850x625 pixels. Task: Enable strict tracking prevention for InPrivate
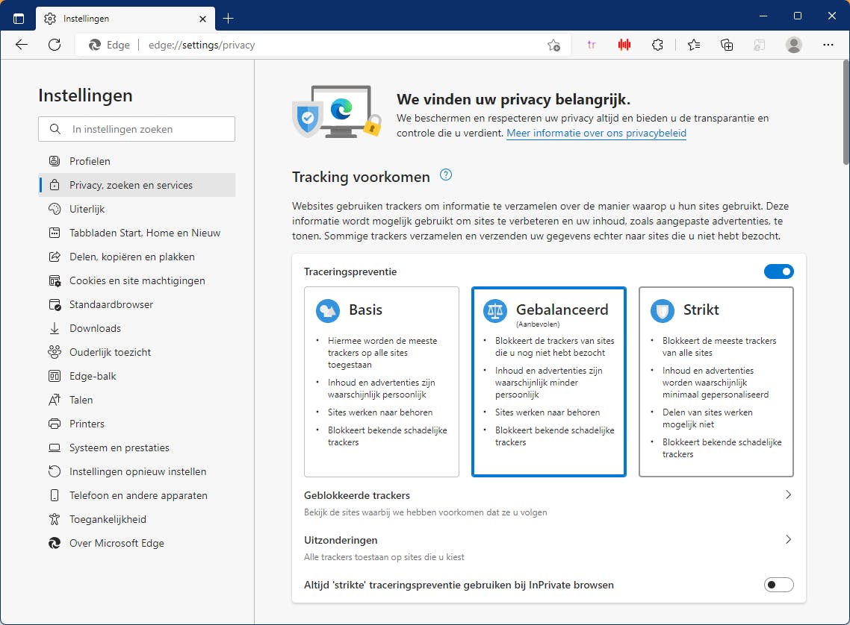pos(778,585)
